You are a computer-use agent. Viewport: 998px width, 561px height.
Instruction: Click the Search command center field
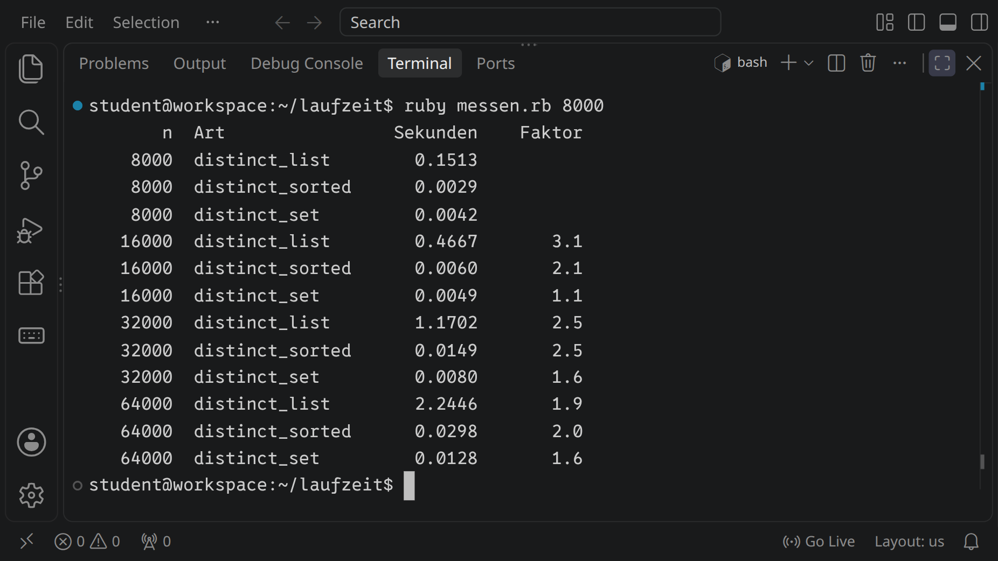(x=530, y=22)
